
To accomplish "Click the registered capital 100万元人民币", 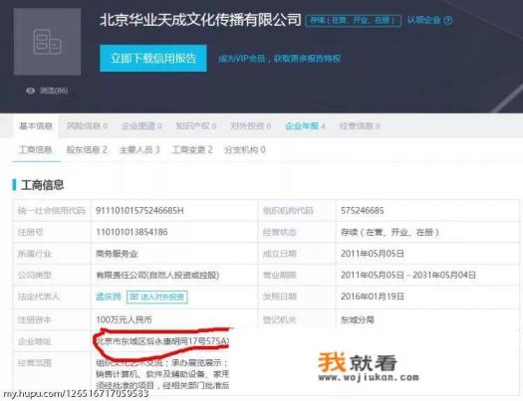I will (124, 319).
